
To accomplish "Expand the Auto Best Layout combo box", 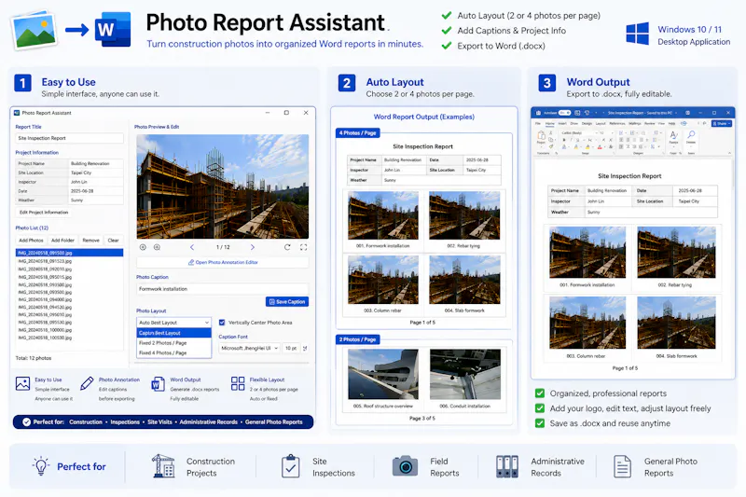I will coord(173,323).
